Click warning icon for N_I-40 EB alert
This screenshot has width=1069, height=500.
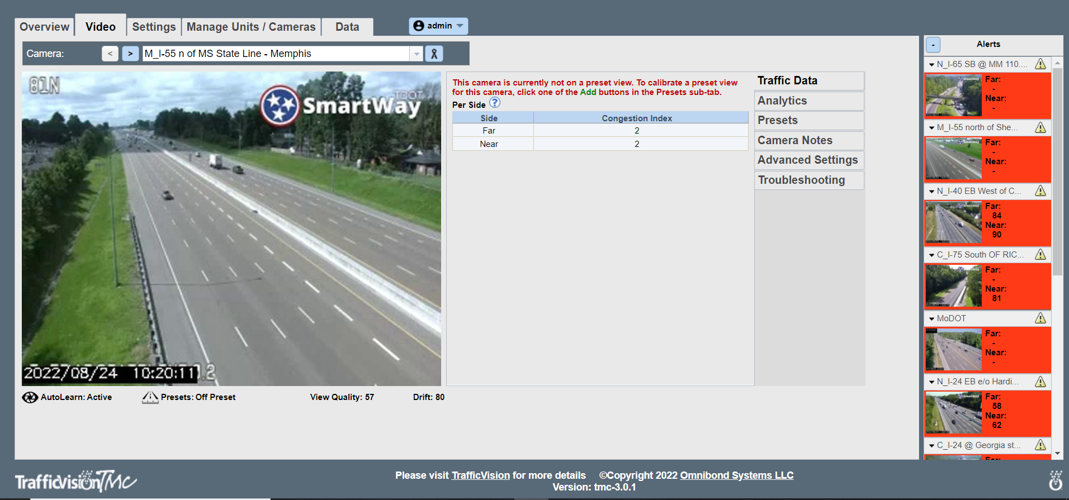click(x=1040, y=191)
